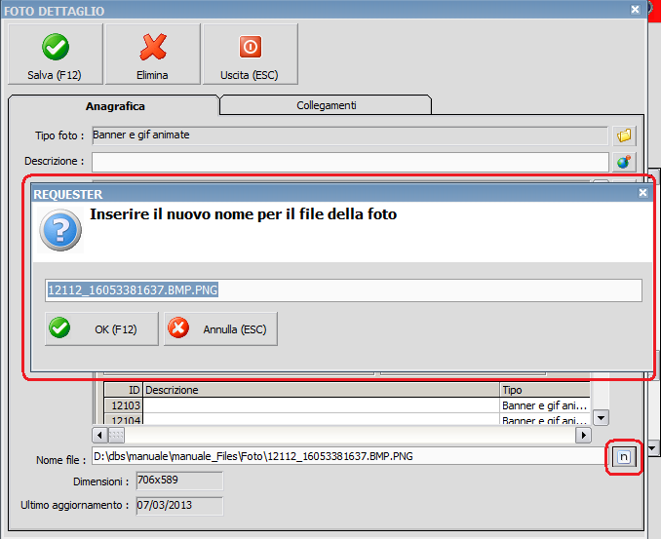Click the Uscita (ESC) button
Screen dimensions: 661x539
pos(250,54)
